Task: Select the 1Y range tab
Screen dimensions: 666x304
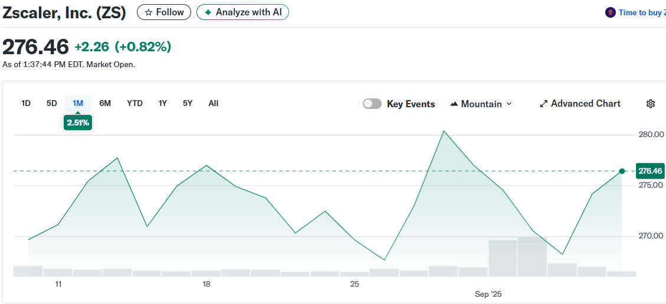Action: [x=163, y=104]
